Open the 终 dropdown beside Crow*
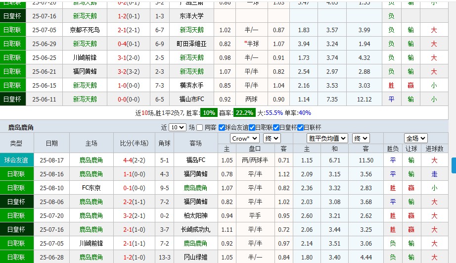The height and width of the screenshot is (263, 456). tap(272, 138)
